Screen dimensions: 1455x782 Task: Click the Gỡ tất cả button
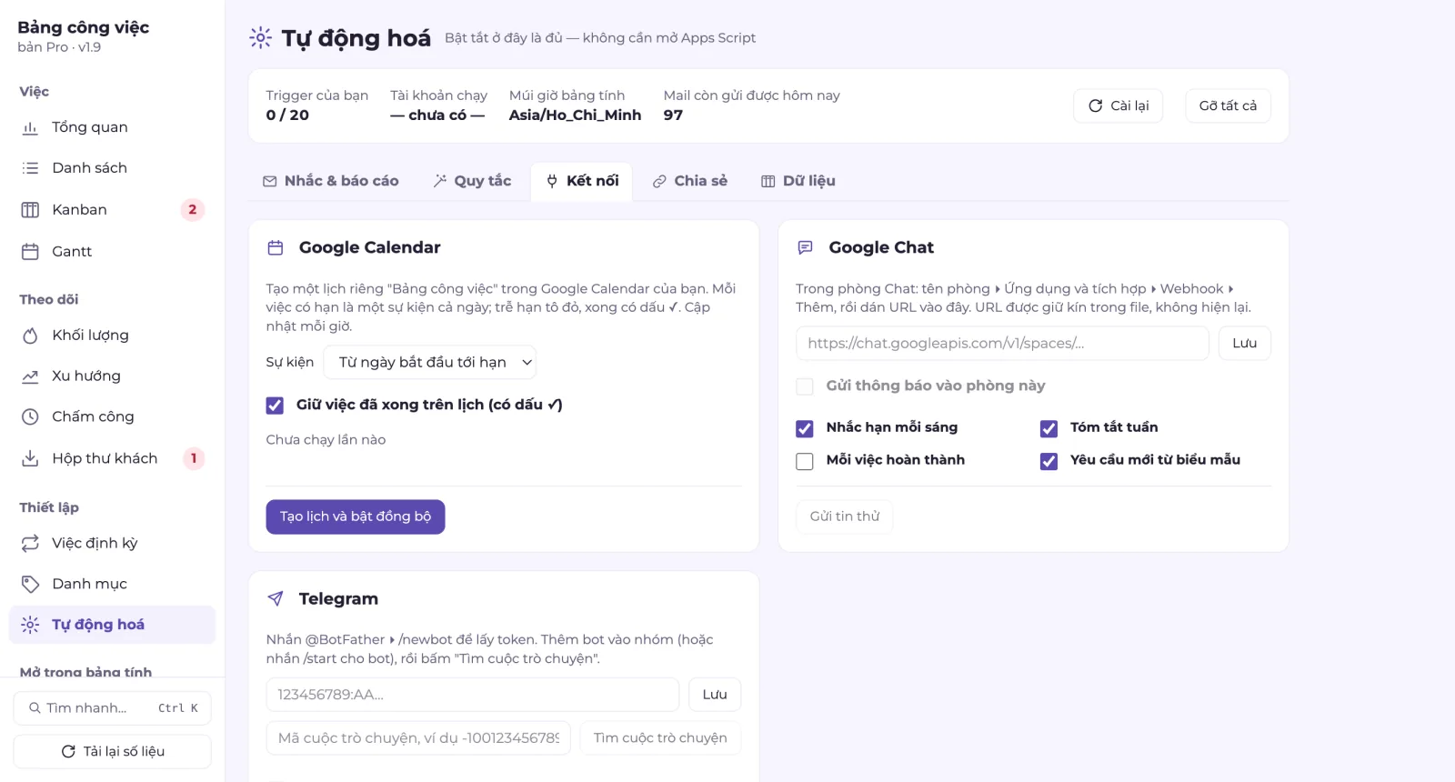1228,105
